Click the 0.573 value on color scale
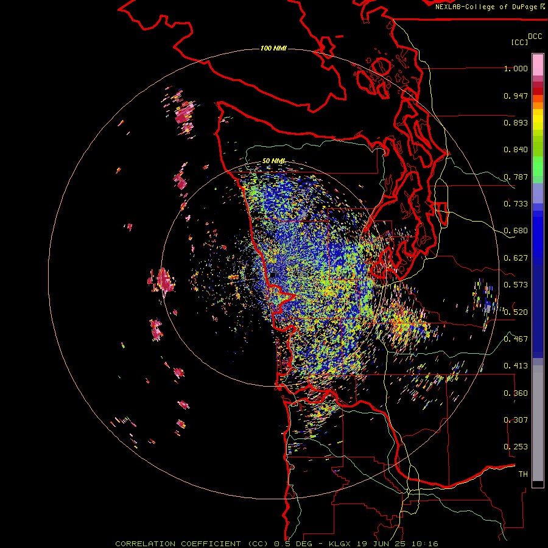548x548 pixels. click(x=516, y=285)
